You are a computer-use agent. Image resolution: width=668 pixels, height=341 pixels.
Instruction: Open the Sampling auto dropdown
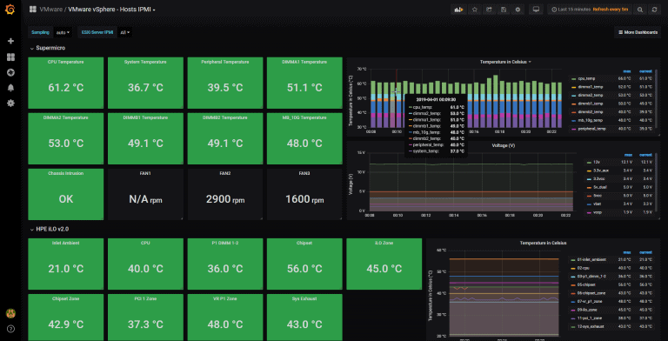63,32
